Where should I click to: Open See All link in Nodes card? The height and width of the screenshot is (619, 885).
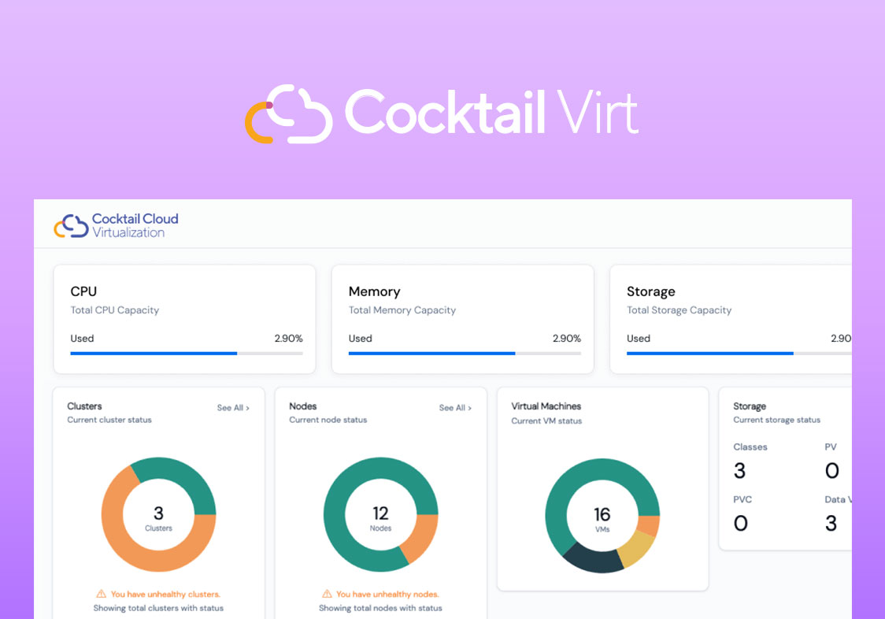point(455,408)
